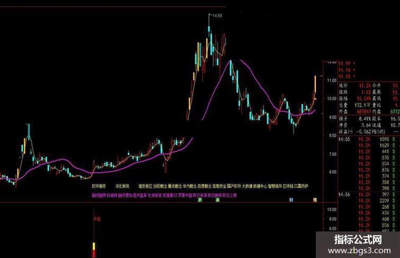Click the green 减 marker under the chart
Screen dimensions: 400x258
217,200
